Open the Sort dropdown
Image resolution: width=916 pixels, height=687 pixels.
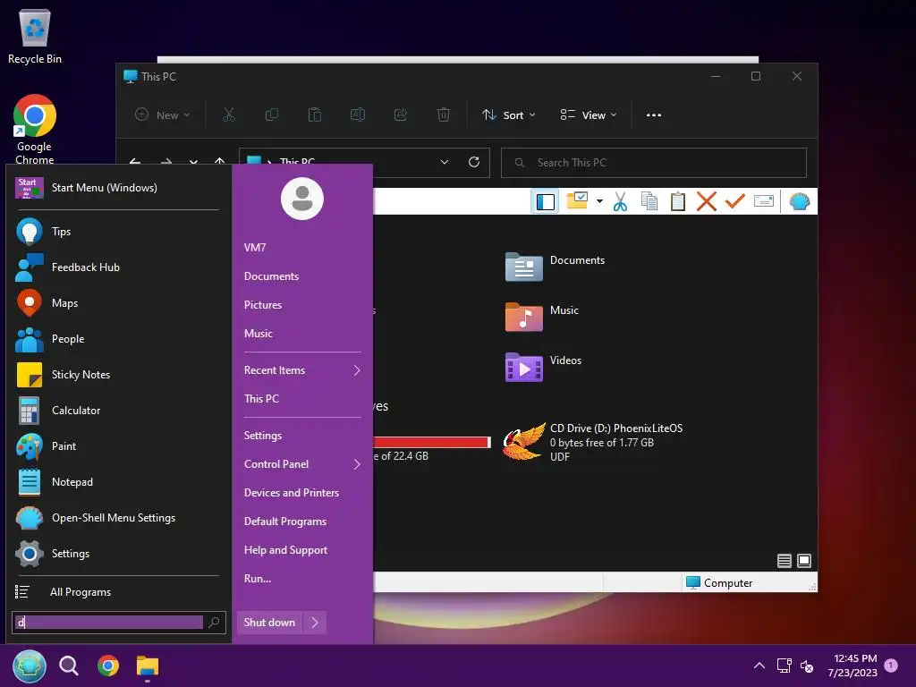[x=508, y=115]
